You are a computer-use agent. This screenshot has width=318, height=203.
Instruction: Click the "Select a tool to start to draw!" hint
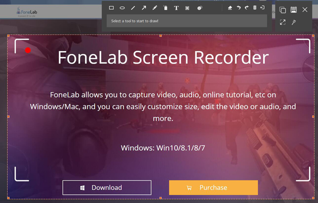[x=135, y=21]
